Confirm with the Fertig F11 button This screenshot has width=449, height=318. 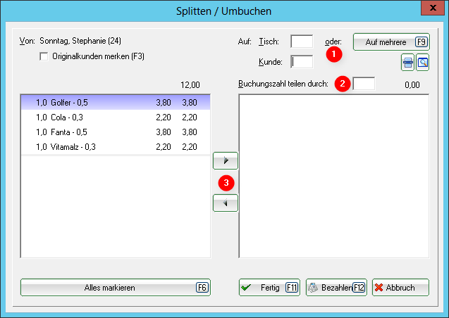click(x=269, y=288)
